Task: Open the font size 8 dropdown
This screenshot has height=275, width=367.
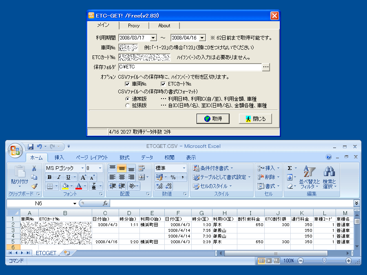Action: tap(100, 168)
